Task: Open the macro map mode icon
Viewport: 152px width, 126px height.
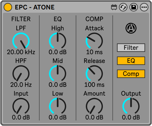Action: click(x=114, y=7)
